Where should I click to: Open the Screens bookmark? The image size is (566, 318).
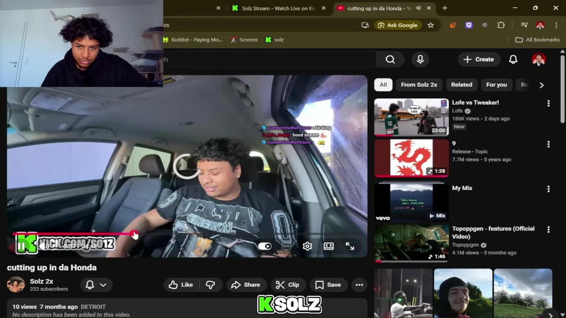(x=244, y=40)
